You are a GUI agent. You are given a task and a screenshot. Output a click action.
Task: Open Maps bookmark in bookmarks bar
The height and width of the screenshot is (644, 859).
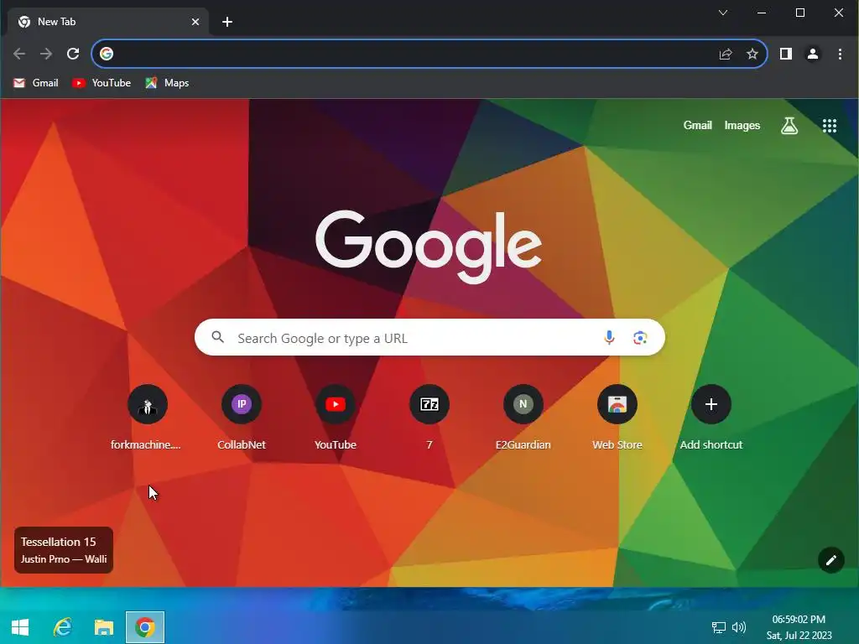167,83
